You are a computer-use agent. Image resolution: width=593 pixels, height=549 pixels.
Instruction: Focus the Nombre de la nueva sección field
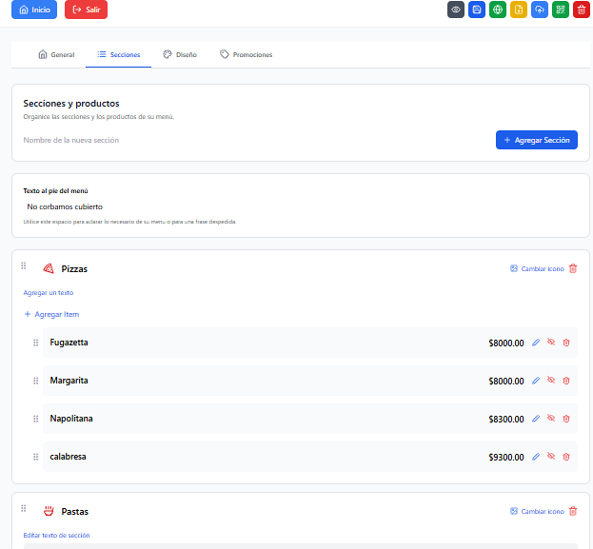(x=257, y=140)
